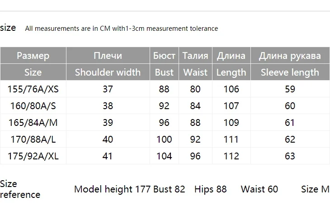
Task: Click the Waist 60 reference text
Action: (x=259, y=189)
